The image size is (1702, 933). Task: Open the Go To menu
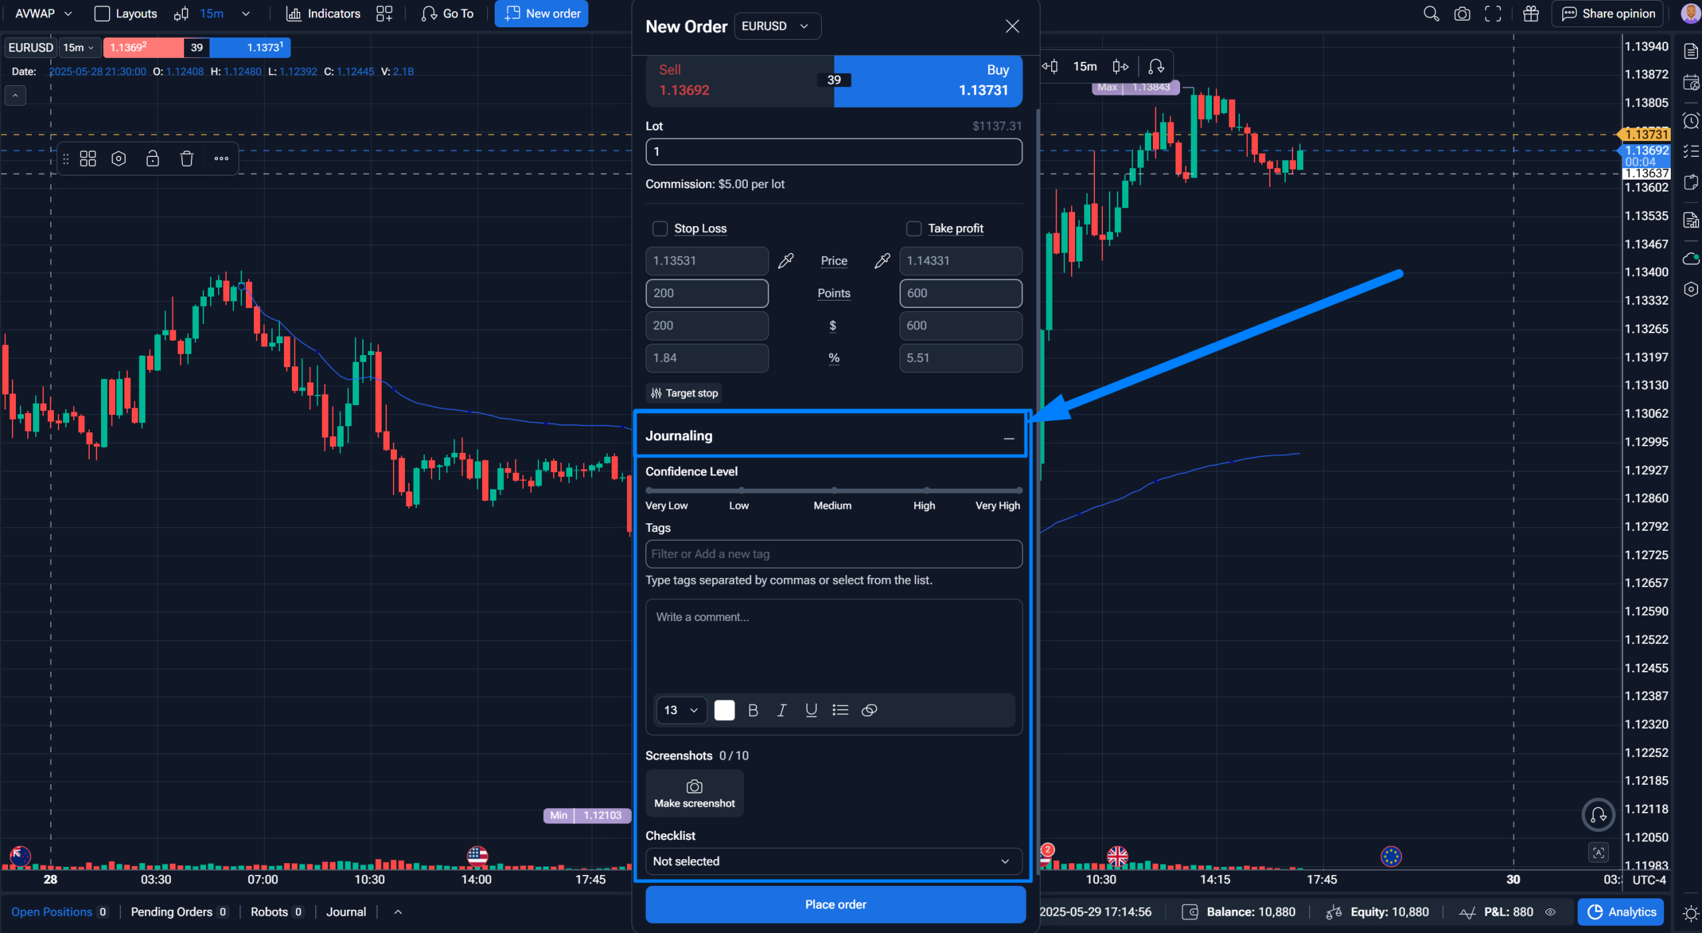pos(447,13)
